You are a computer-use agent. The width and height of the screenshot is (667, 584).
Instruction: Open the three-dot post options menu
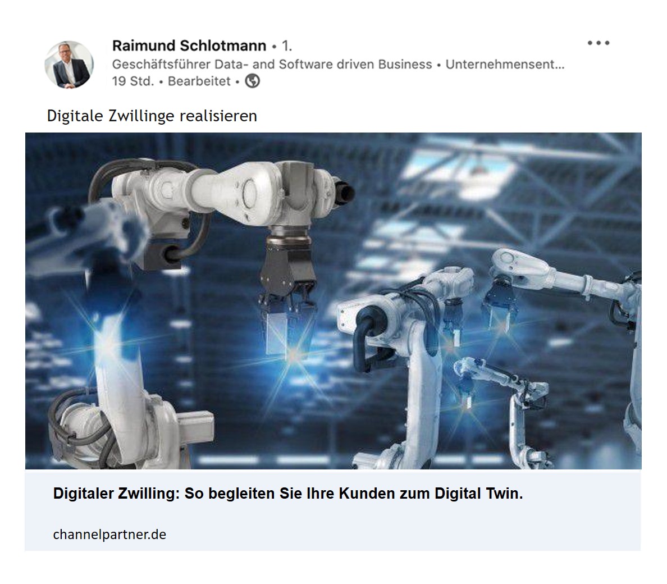598,43
